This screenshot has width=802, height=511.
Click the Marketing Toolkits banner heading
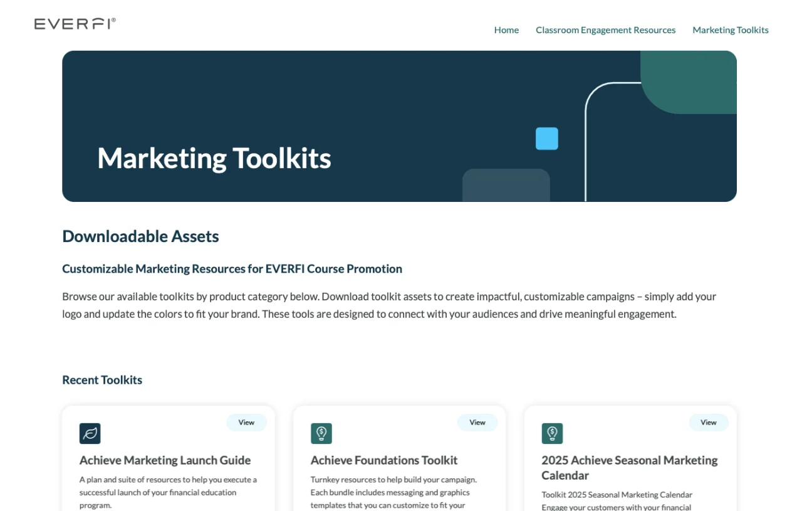point(214,158)
